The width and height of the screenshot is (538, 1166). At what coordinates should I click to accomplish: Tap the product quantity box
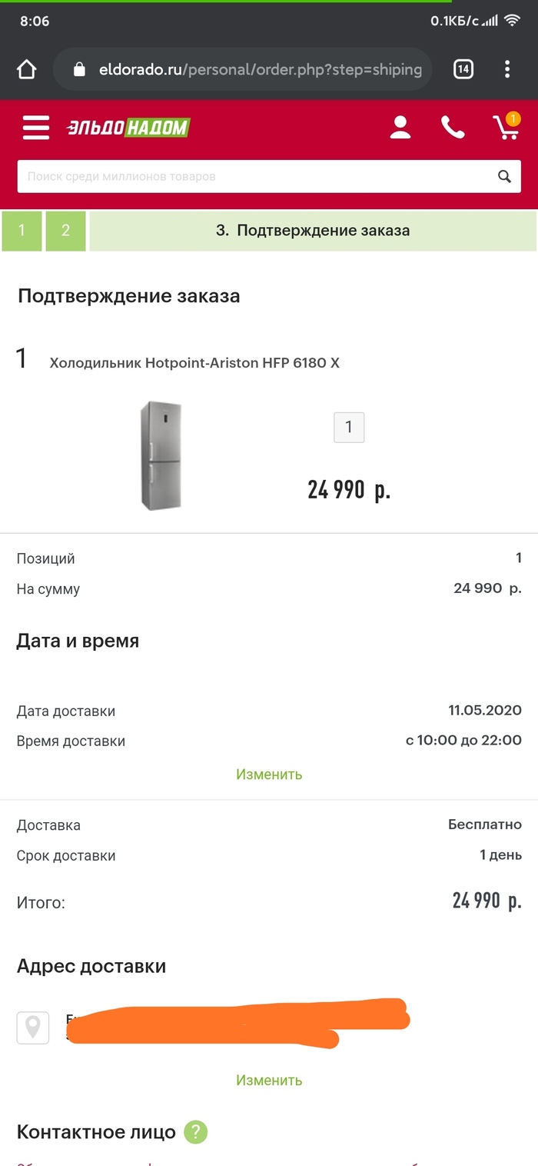[349, 427]
